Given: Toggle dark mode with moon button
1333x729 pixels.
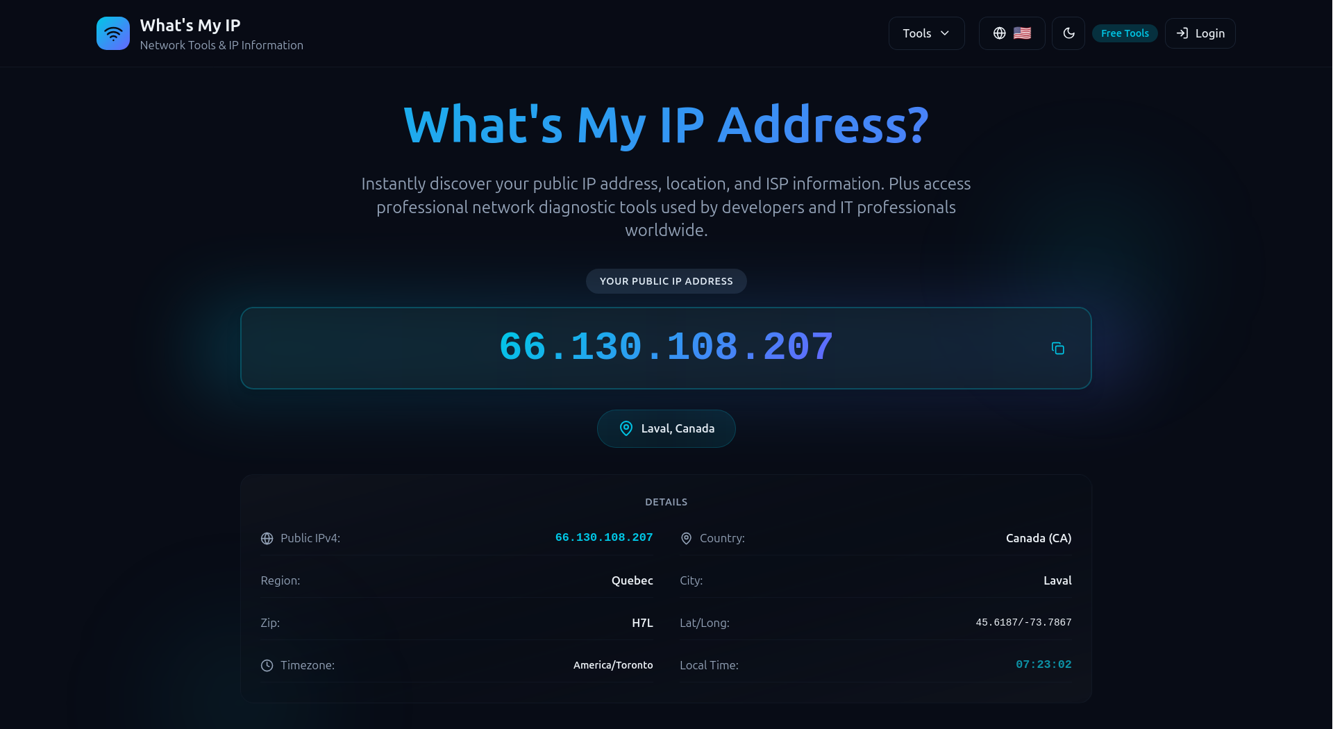Looking at the screenshot, I should pyautogui.click(x=1068, y=33).
